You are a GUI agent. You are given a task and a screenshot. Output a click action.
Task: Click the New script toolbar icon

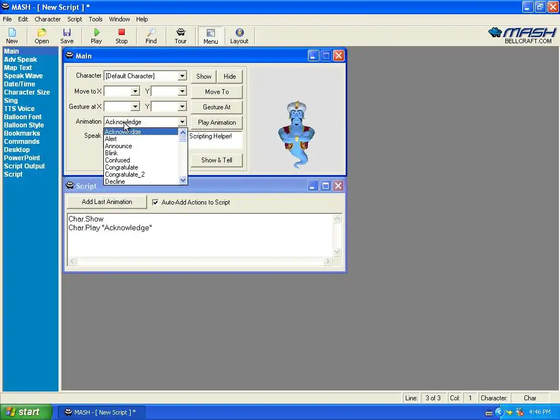[x=12, y=36]
